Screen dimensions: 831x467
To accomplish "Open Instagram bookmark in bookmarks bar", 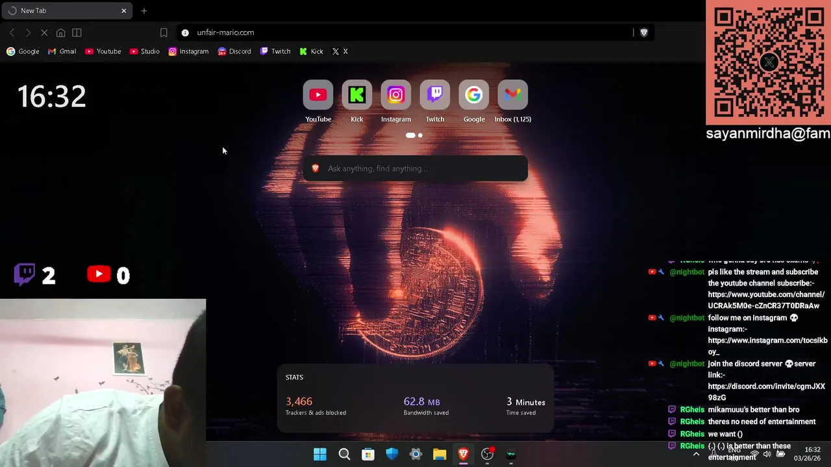I will point(188,51).
